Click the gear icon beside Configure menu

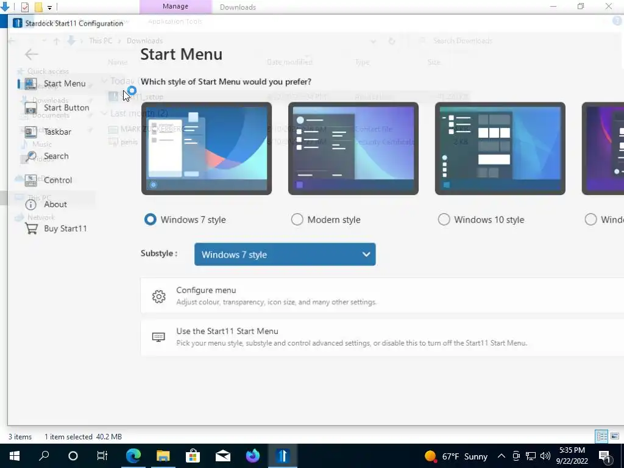159,296
